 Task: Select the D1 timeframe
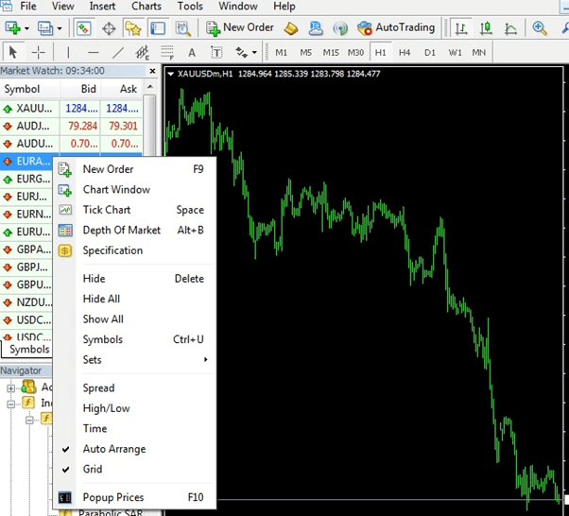pos(430,53)
